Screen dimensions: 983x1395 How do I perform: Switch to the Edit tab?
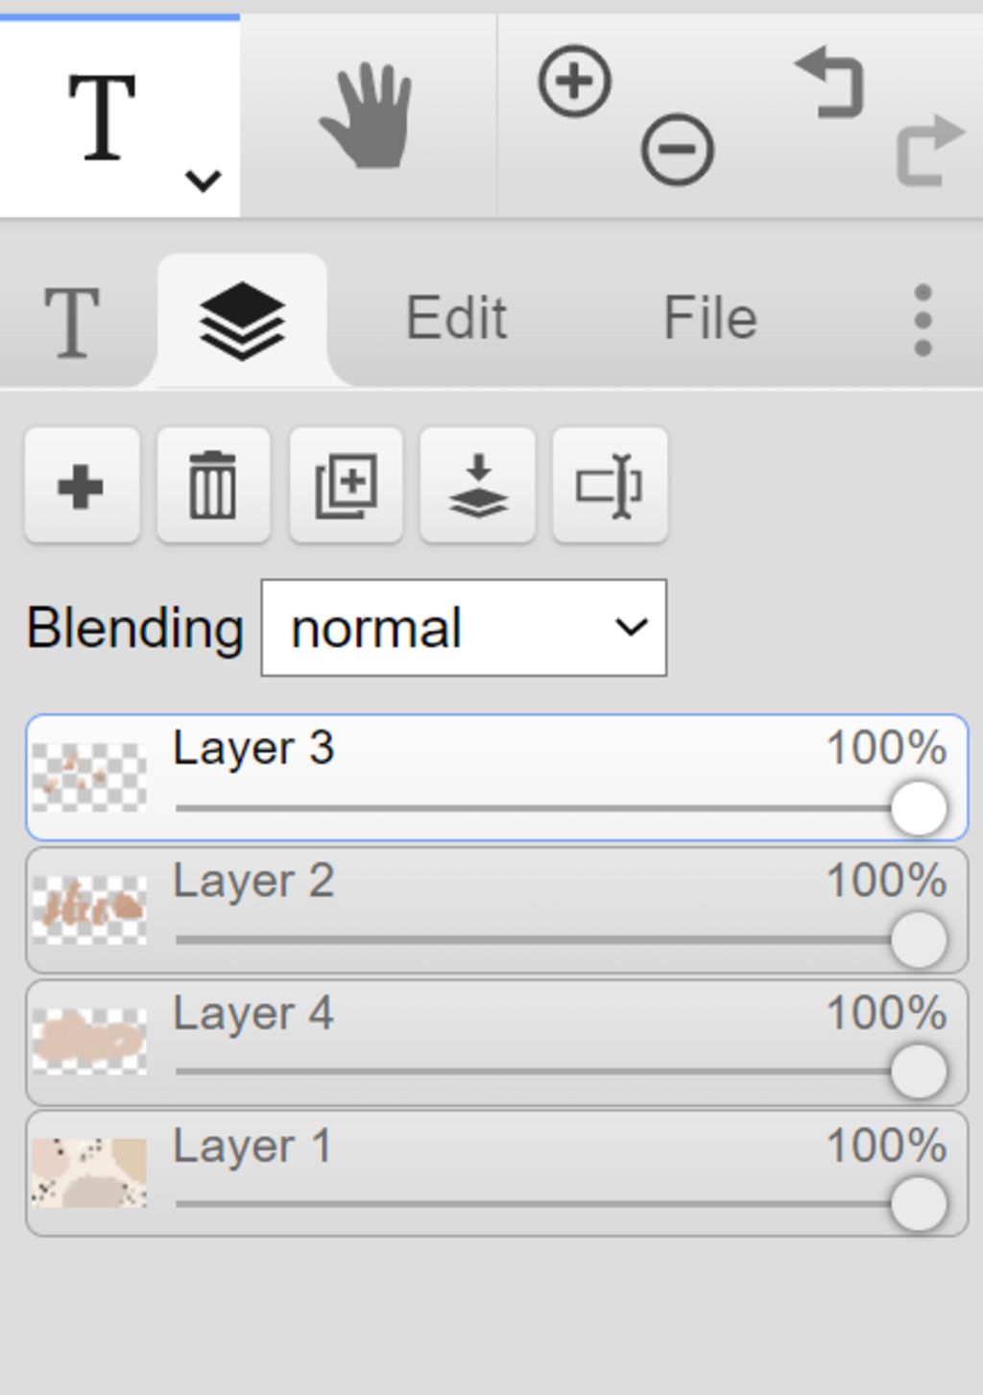[456, 318]
